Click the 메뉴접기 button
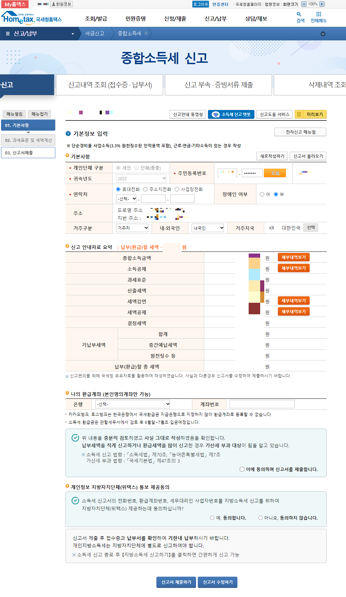 pyautogui.click(x=40, y=114)
